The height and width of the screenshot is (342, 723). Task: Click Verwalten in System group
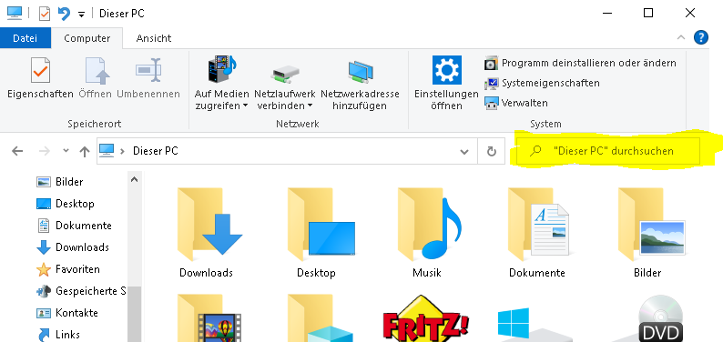tap(516, 103)
